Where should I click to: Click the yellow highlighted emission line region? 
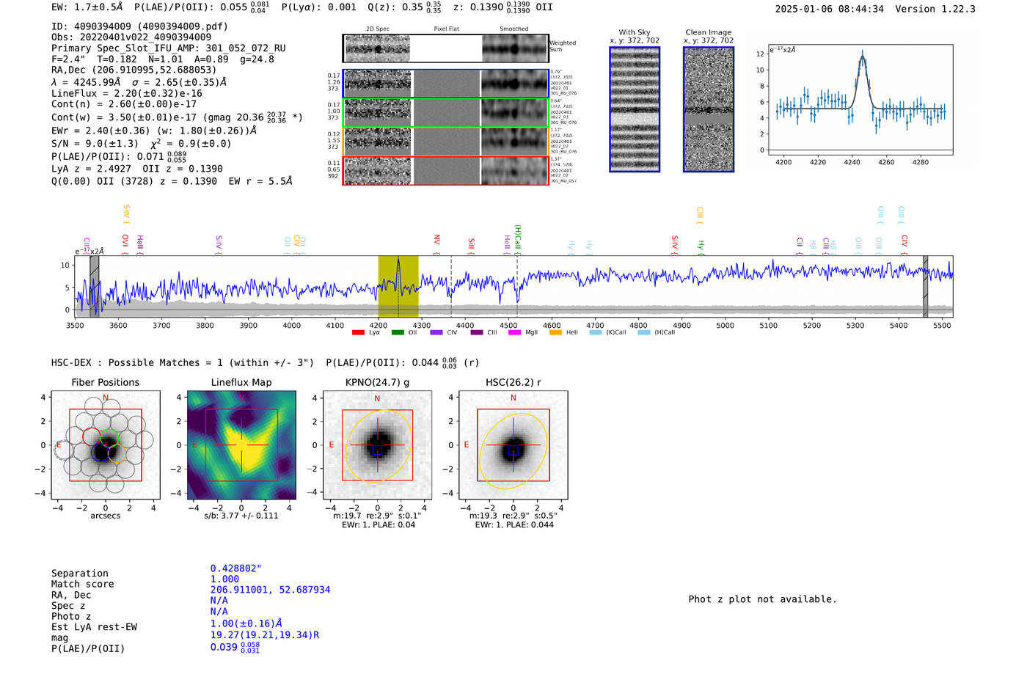398,286
